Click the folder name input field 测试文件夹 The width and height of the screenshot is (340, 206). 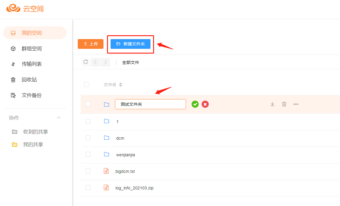coord(150,104)
